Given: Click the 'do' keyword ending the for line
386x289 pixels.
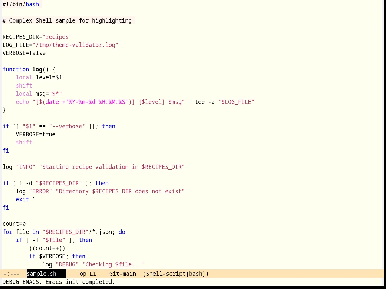Looking at the screenshot, I should (122, 232).
